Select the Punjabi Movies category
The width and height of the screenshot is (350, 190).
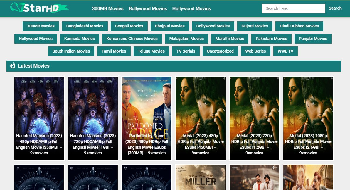pos(313,39)
